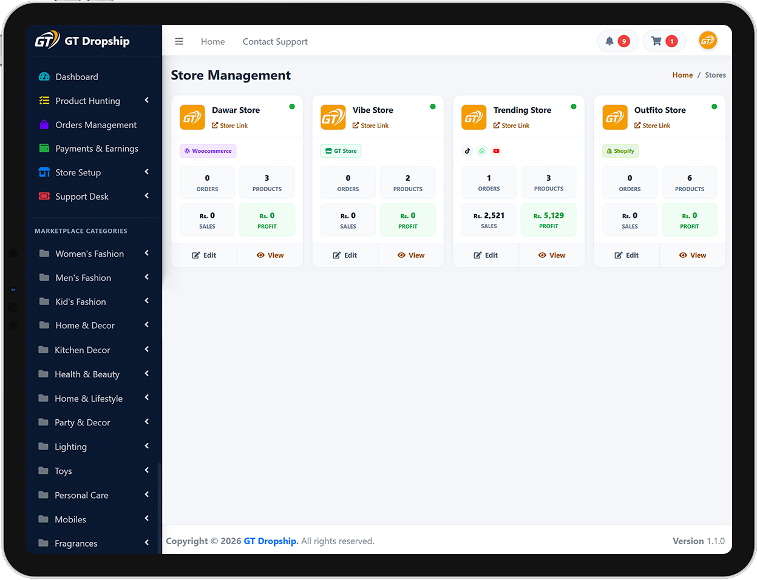The width and height of the screenshot is (757, 580).
Task: Click the Orders Management bag icon
Action: [x=44, y=125]
